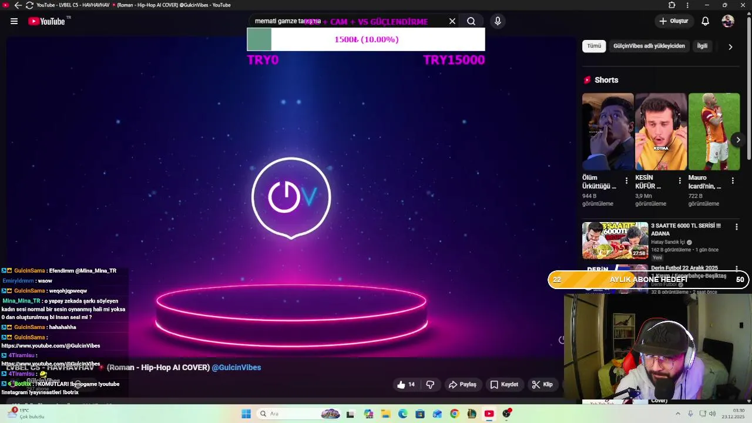Create a clip with Klip button
Image resolution: width=752 pixels, height=423 pixels.
[x=542, y=384]
